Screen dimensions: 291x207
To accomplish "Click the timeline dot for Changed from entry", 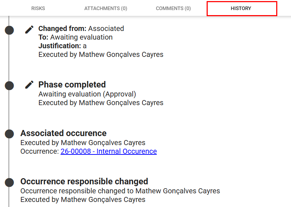I will click(9, 30).
